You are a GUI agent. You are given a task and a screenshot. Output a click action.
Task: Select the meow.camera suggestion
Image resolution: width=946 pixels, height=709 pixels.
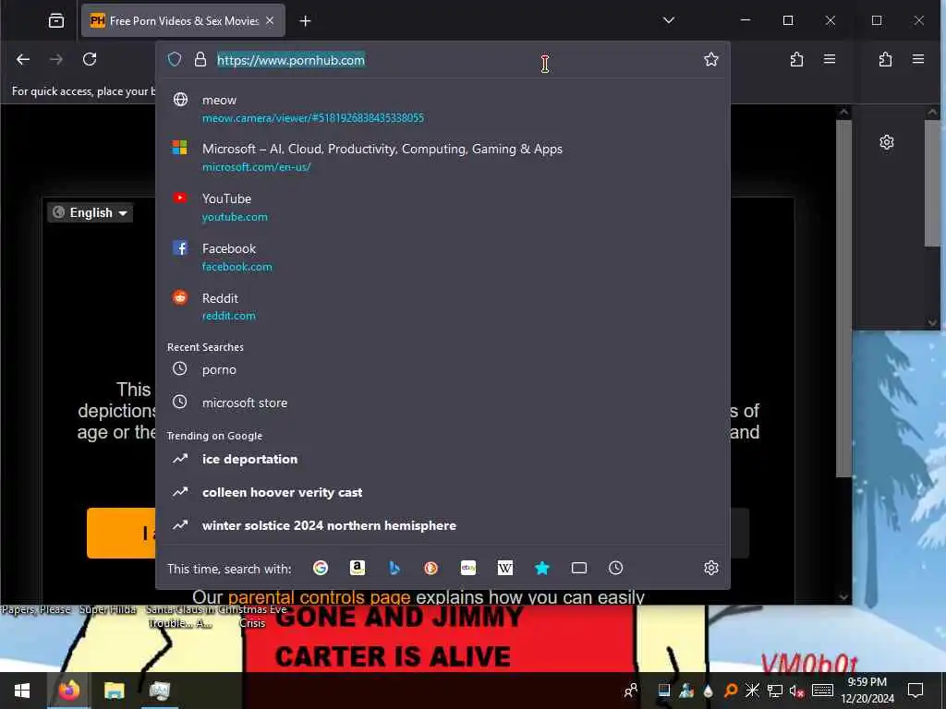(x=443, y=109)
